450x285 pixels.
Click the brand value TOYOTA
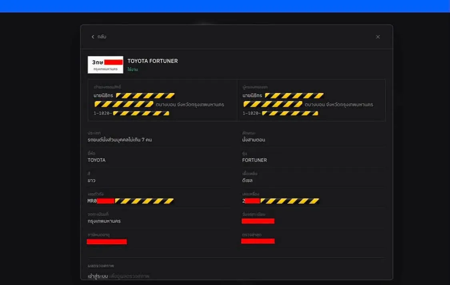pyautogui.click(x=96, y=160)
